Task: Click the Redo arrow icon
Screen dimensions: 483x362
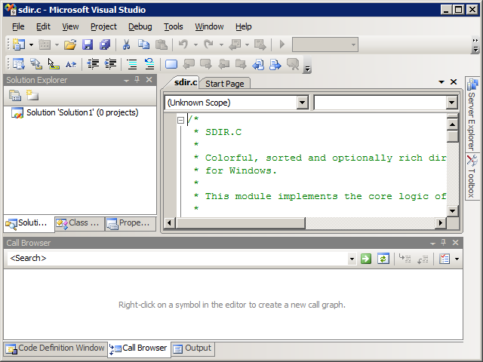Action: 209,44
